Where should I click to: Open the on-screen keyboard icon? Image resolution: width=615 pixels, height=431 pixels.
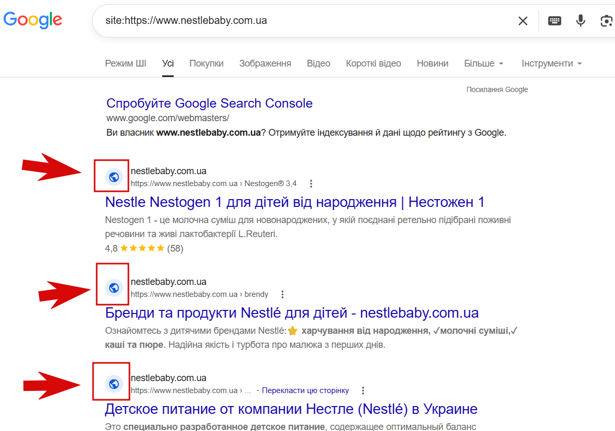point(554,21)
